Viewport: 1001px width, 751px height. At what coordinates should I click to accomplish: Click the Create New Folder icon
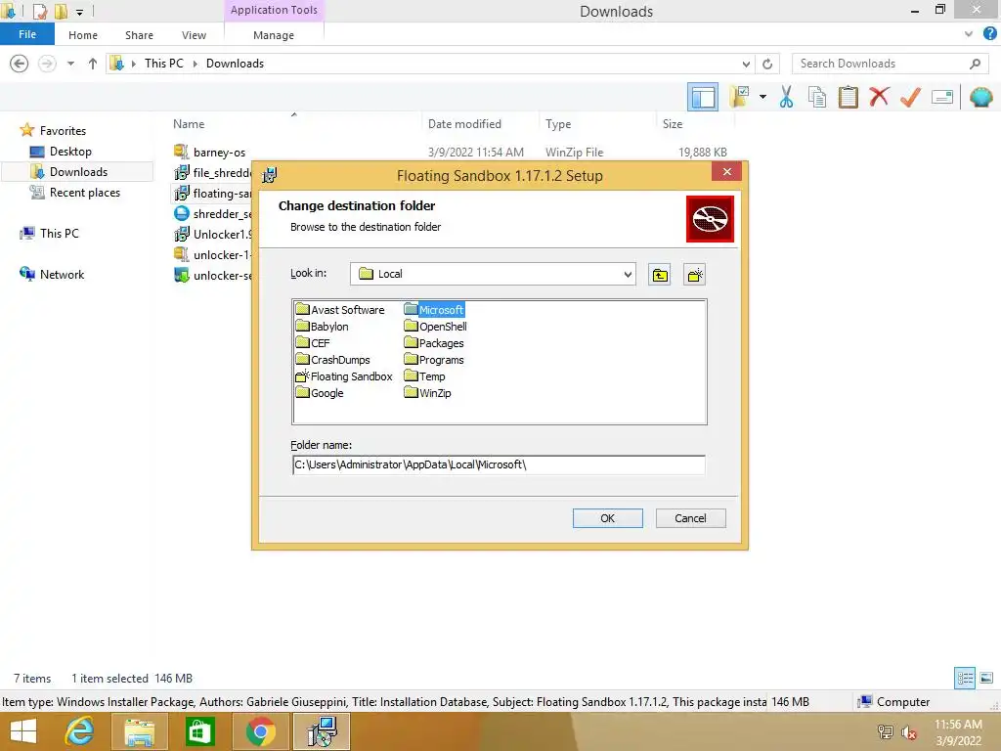(694, 275)
